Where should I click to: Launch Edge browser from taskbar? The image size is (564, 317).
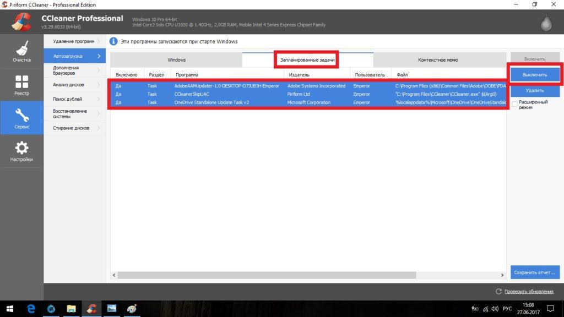tap(31, 309)
